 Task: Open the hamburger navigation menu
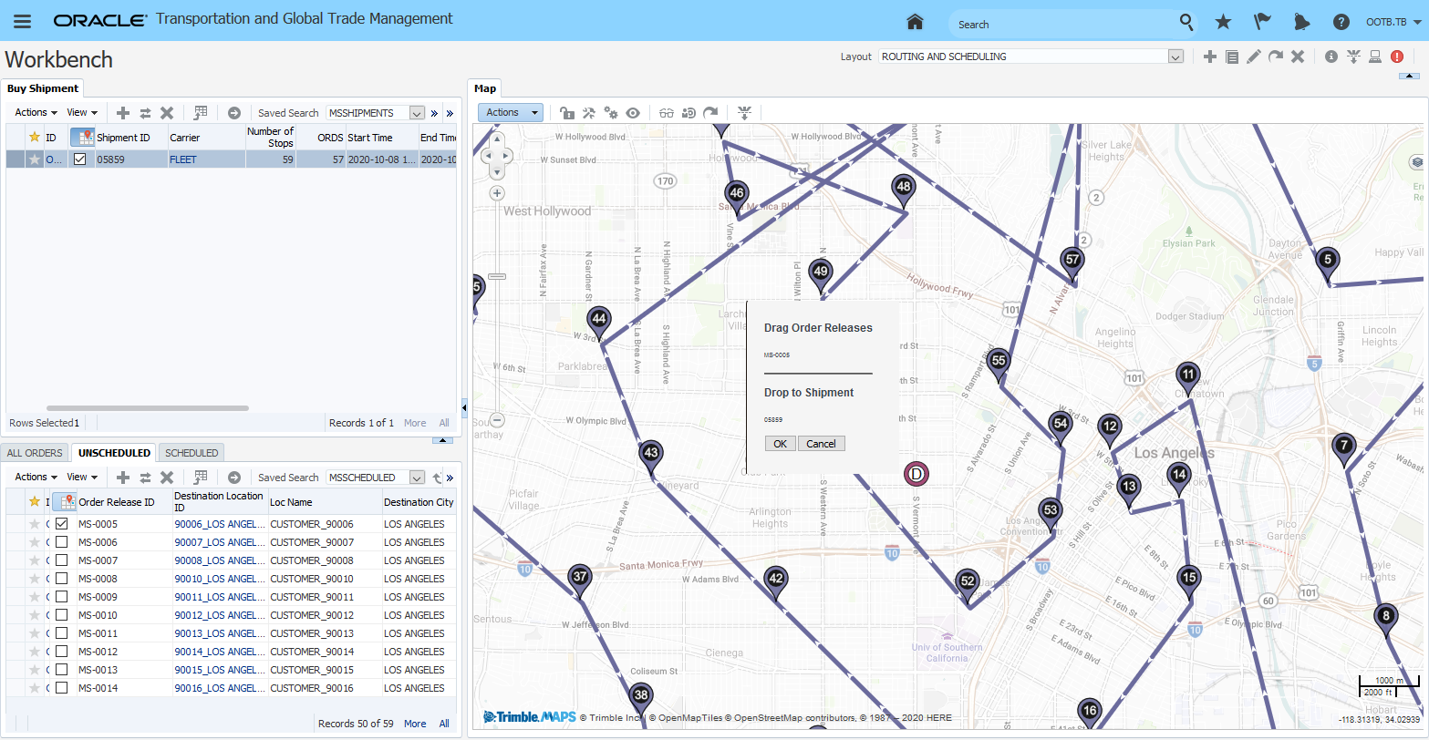click(x=23, y=22)
